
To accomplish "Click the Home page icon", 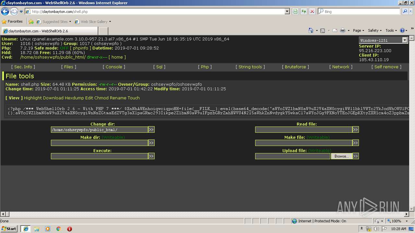I will [311, 30].
